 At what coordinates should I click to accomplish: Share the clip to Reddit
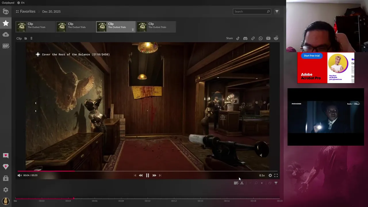coord(276,38)
